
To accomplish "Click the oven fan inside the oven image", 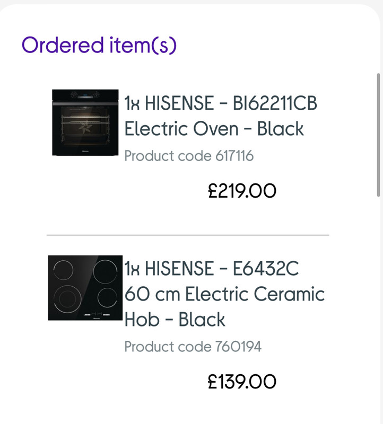I will pos(85,127).
